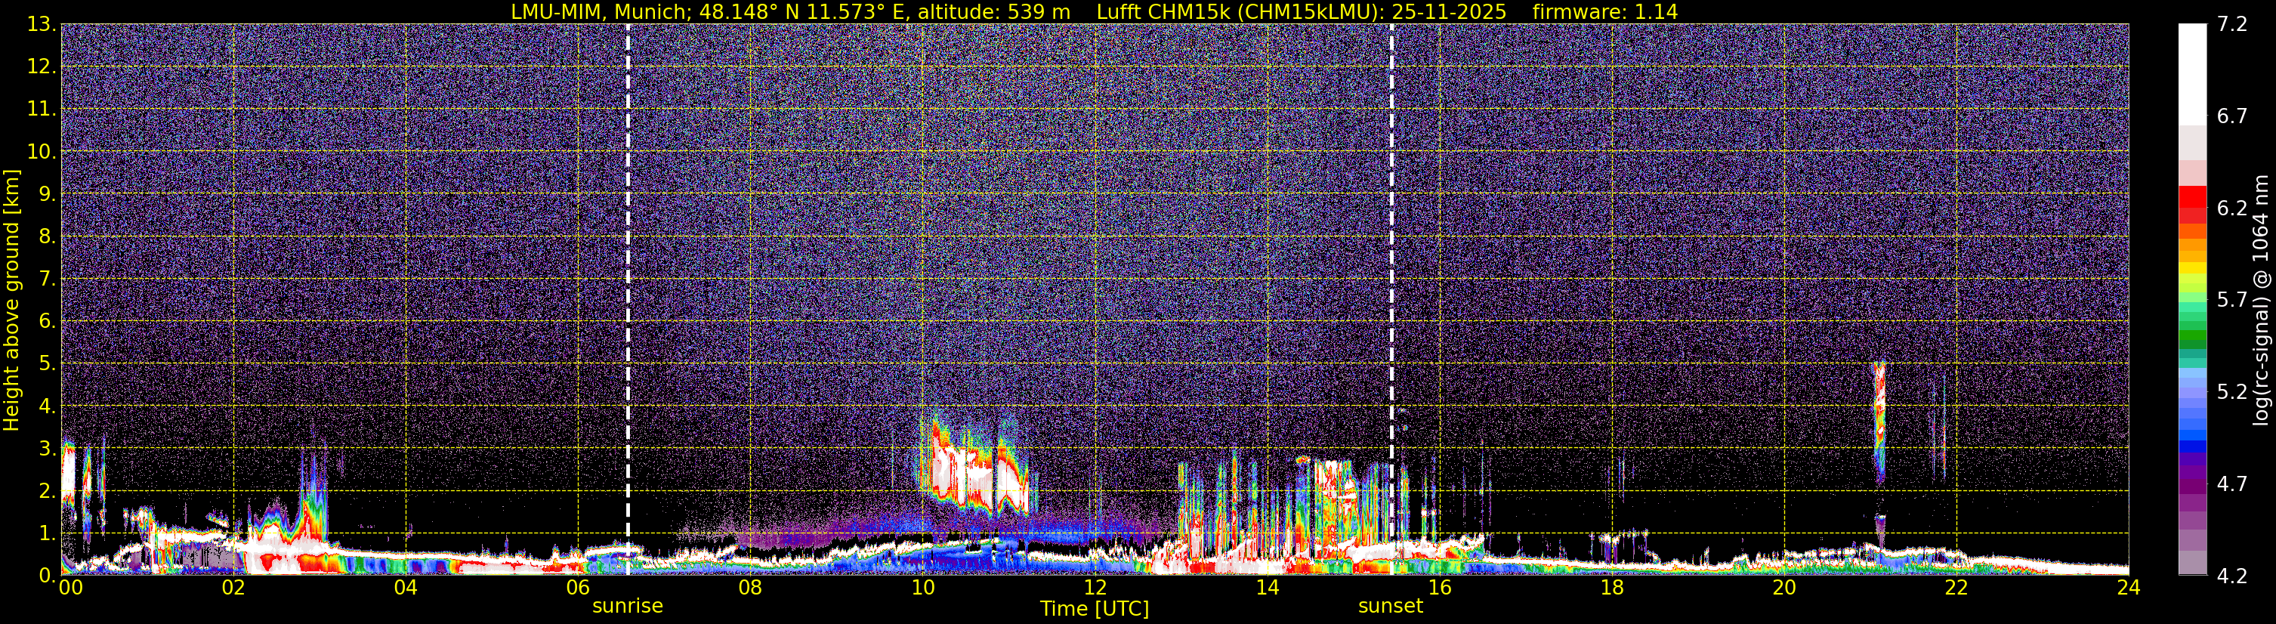Screen dimensions: 2276x624
Task: Click the 'Height above ground [km]' axis label
Action: pos(11,300)
